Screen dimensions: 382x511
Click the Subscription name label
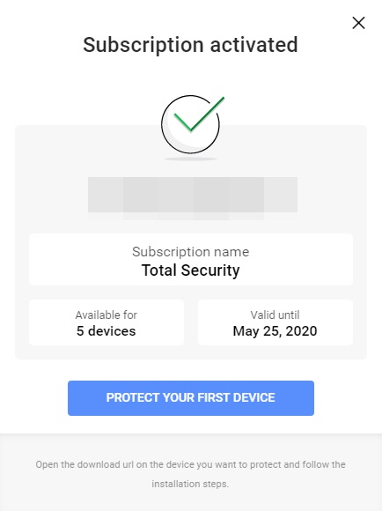tap(191, 252)
